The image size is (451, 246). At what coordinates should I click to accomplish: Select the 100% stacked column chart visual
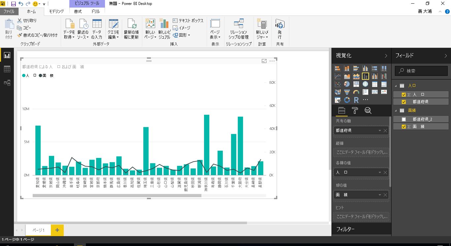(384, 68)
